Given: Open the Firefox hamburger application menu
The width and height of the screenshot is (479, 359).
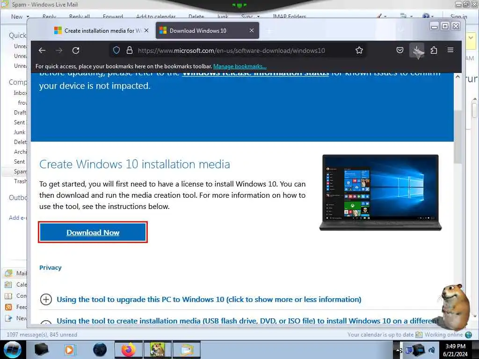Looking at the screenshot, I should [x=450, y=50].
